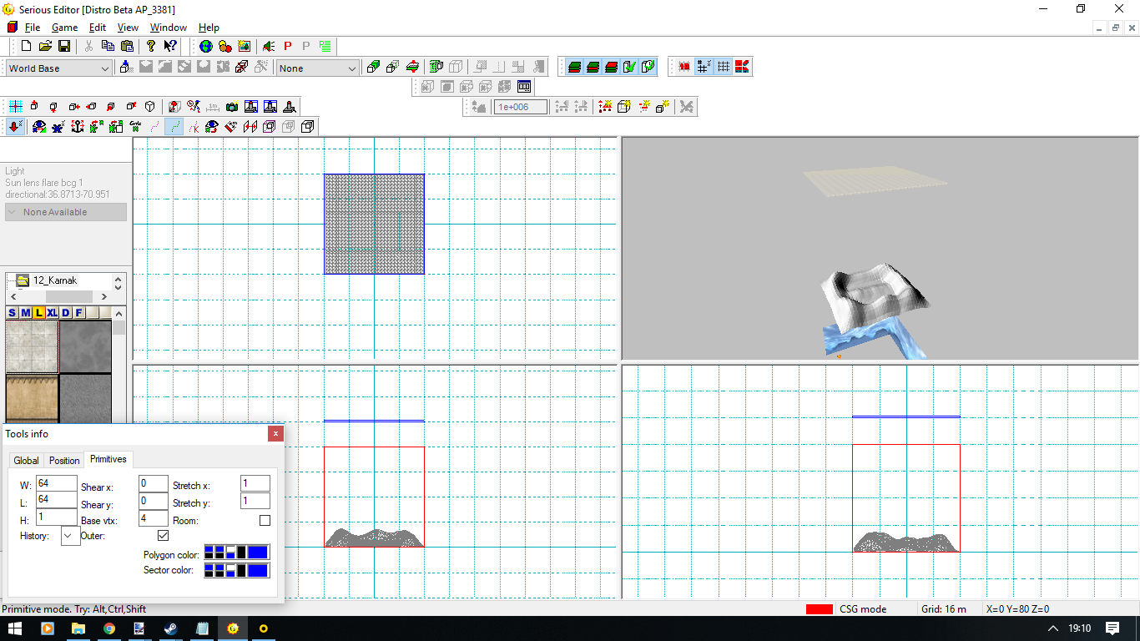The image size is (1140, 641).
Task: Expand the None combo box
Action: (318, 68)
